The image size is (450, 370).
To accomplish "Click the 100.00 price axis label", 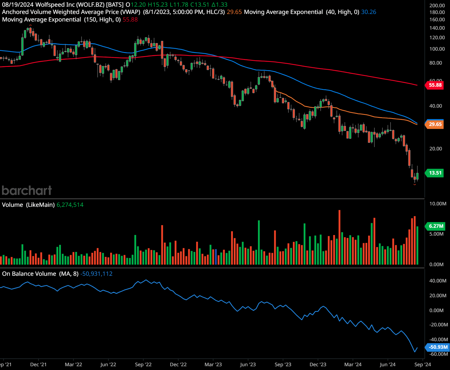I will tap(437, 49).
